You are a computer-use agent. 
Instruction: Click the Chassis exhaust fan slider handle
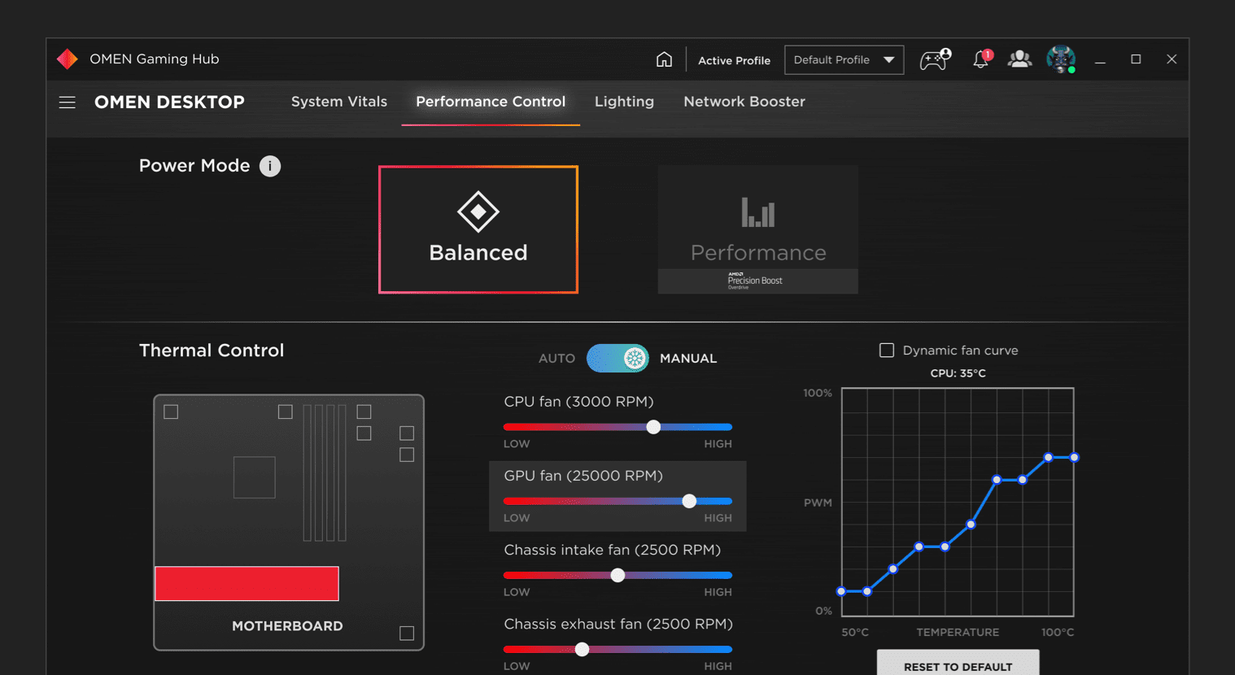[582, 649]
